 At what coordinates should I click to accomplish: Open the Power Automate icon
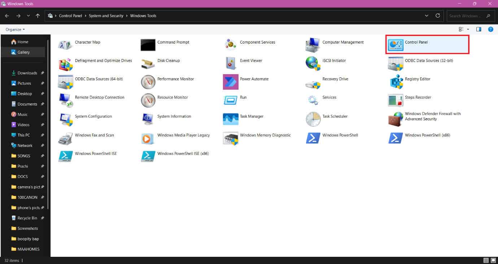coord(231,82)
